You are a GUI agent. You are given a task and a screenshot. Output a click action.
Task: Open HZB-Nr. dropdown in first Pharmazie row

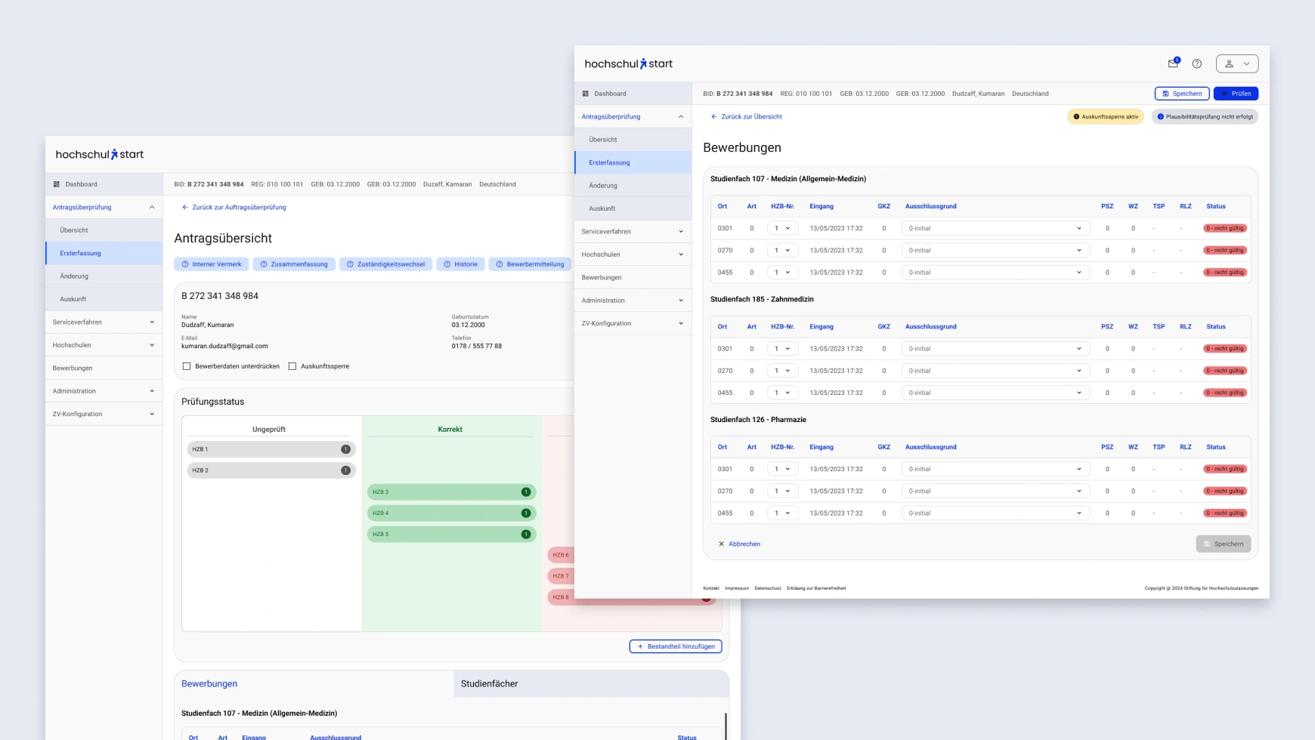pyautogui.click(x=782, y=469)
